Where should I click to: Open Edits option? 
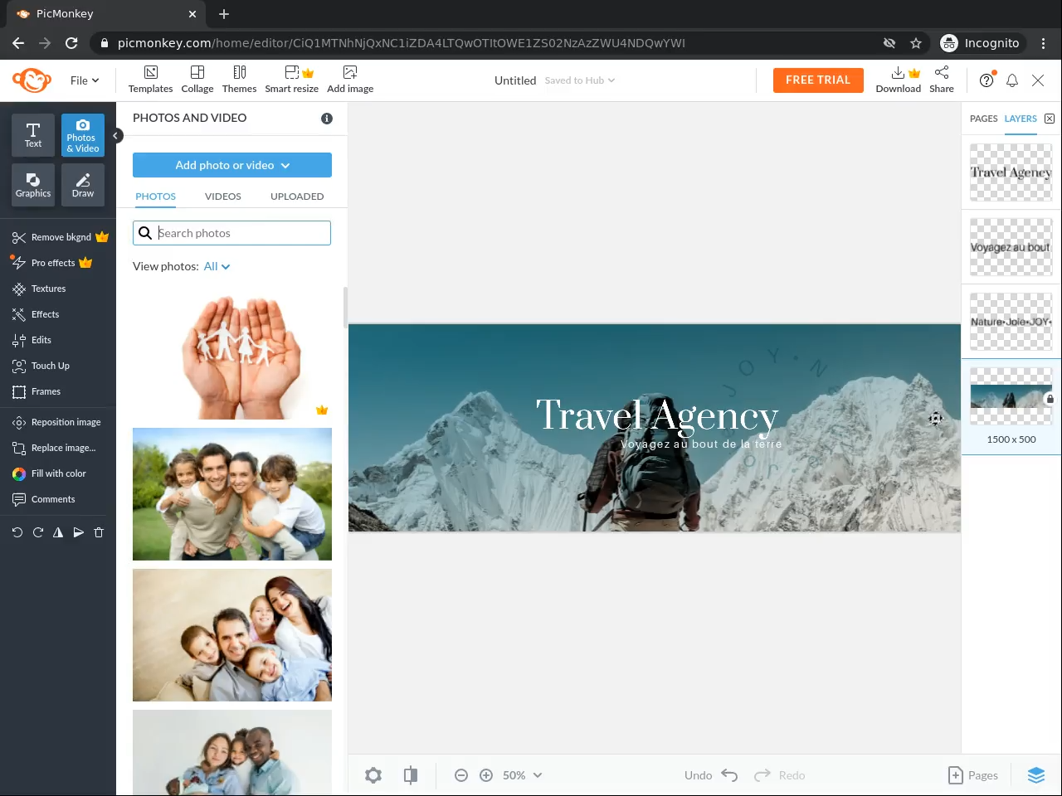pyautogui.click(x=32, y=340)
